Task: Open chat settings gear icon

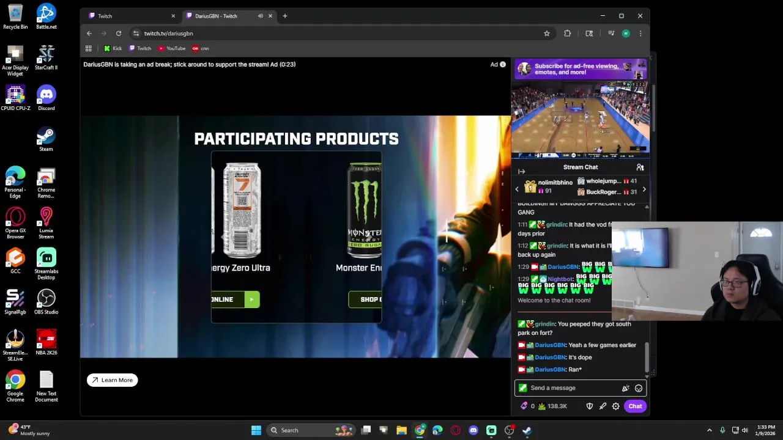Action: [x=616, y=406]
